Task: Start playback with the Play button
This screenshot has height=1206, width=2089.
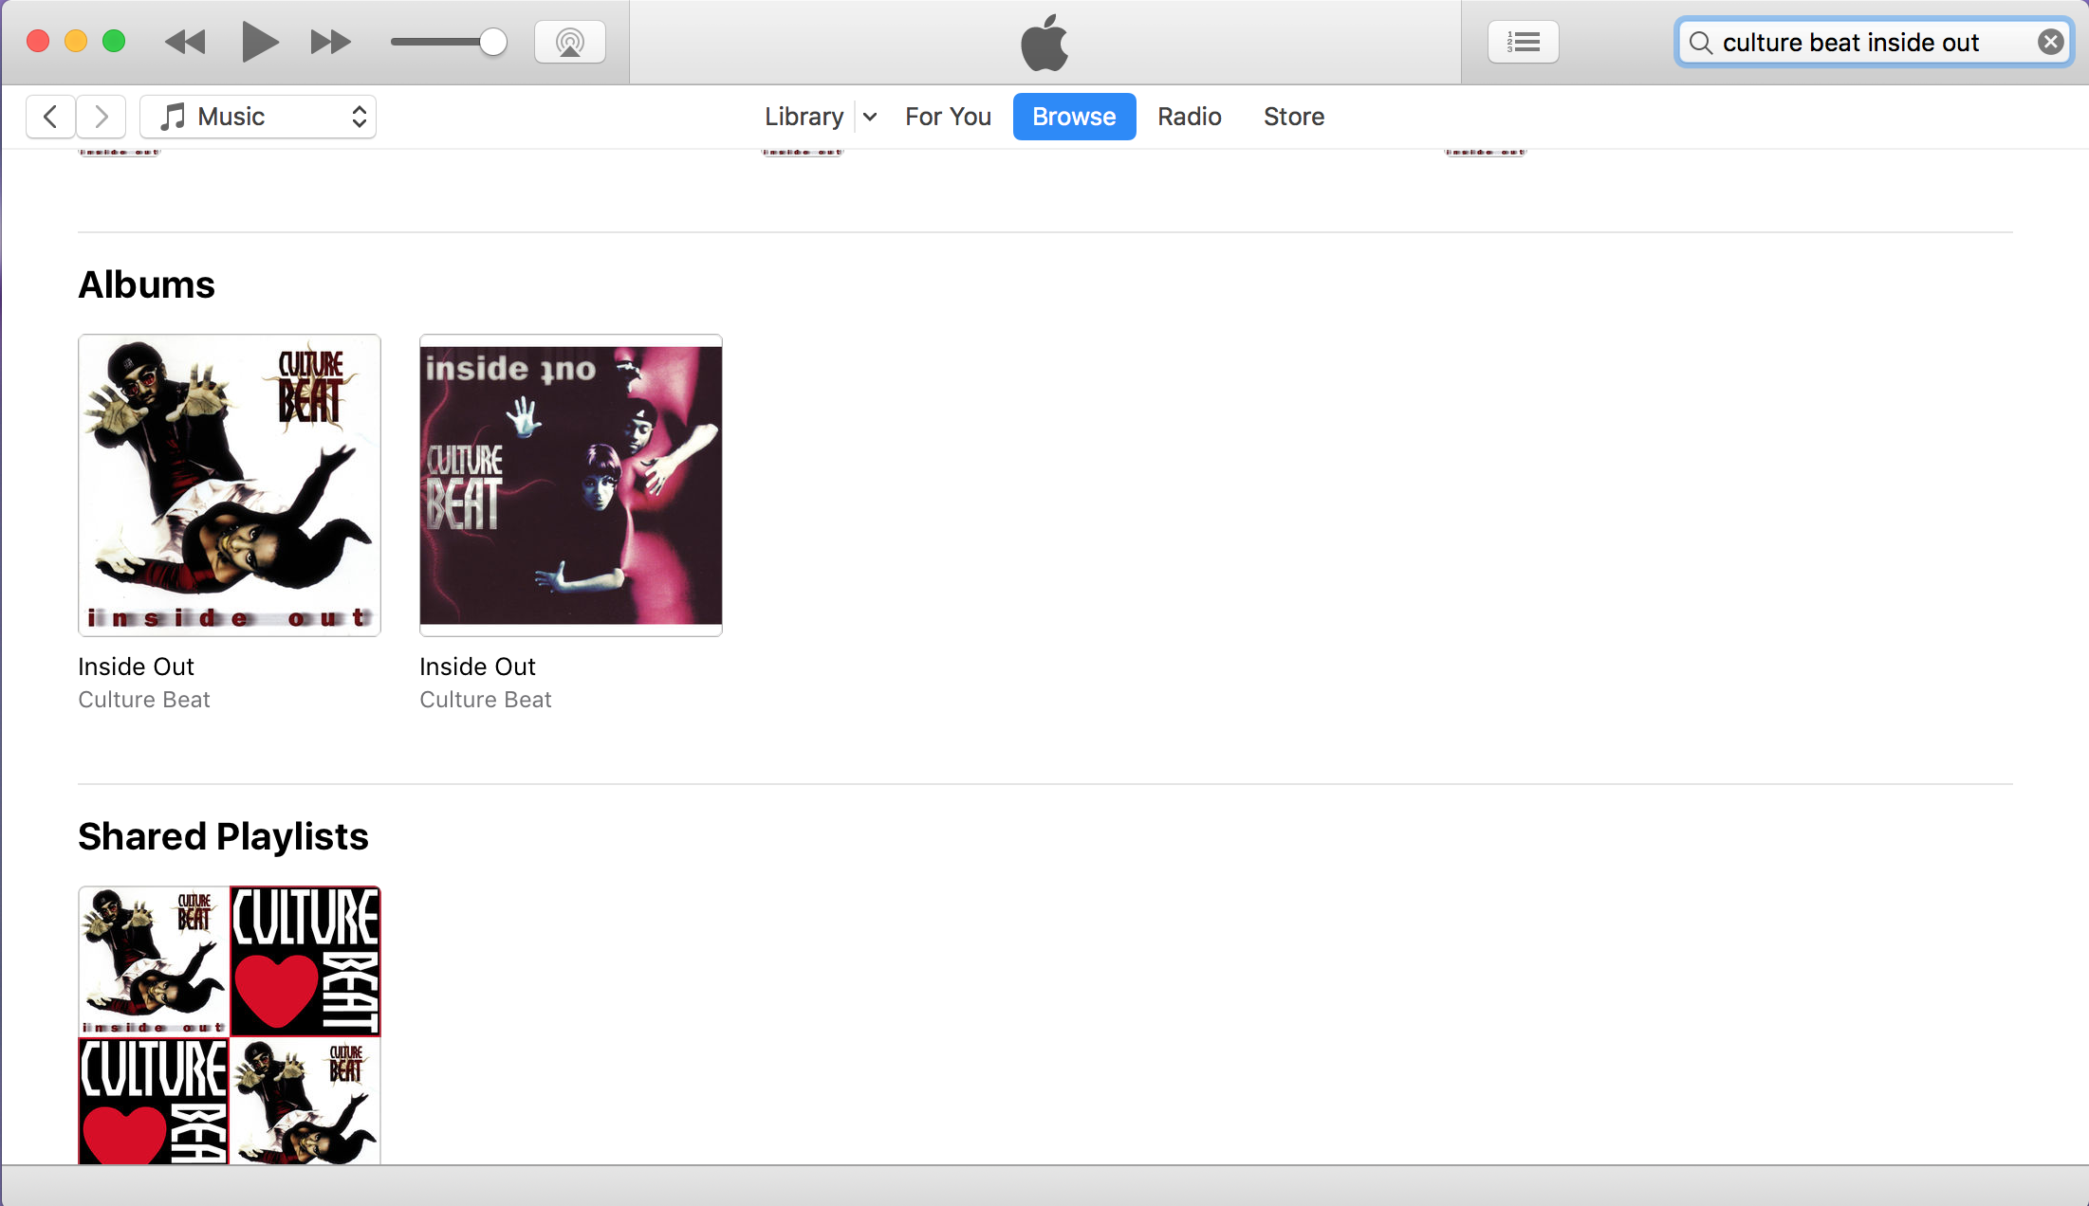Action: (x=258, y=42)
